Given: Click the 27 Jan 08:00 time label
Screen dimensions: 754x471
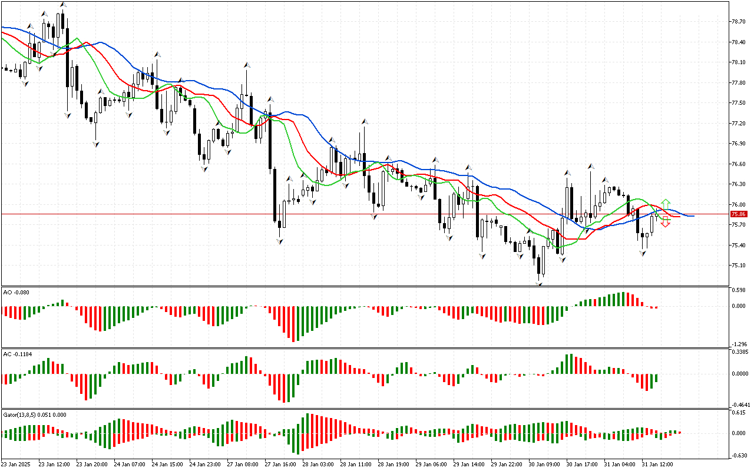Looking at the screenshot, I should (x=243, y=465).
